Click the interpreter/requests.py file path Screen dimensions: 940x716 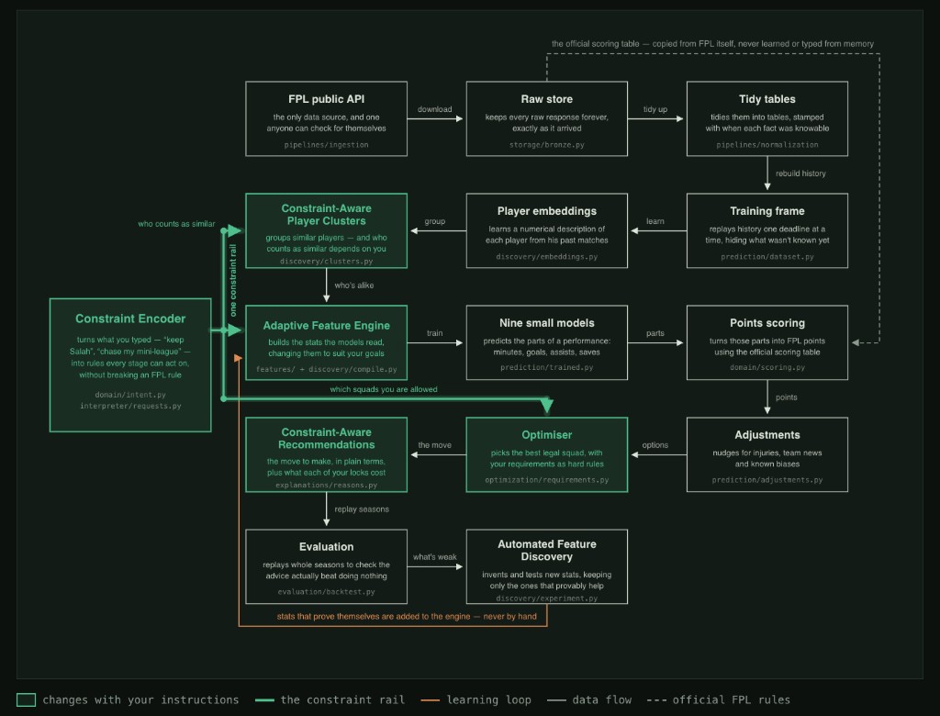(x=130, y=406)
